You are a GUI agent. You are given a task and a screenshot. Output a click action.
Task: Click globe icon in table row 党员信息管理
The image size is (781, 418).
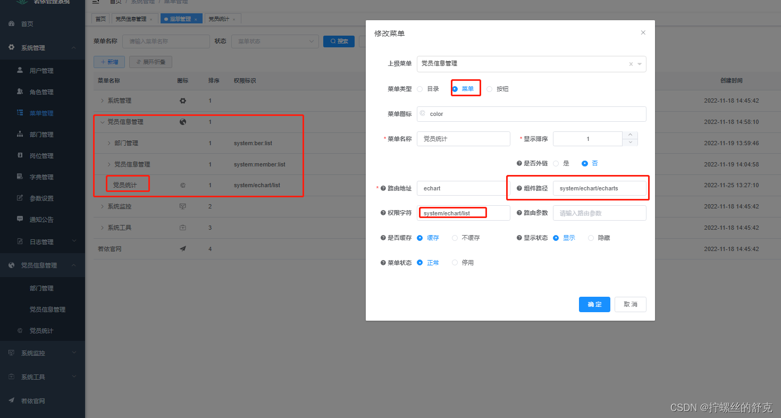[183, 122]
